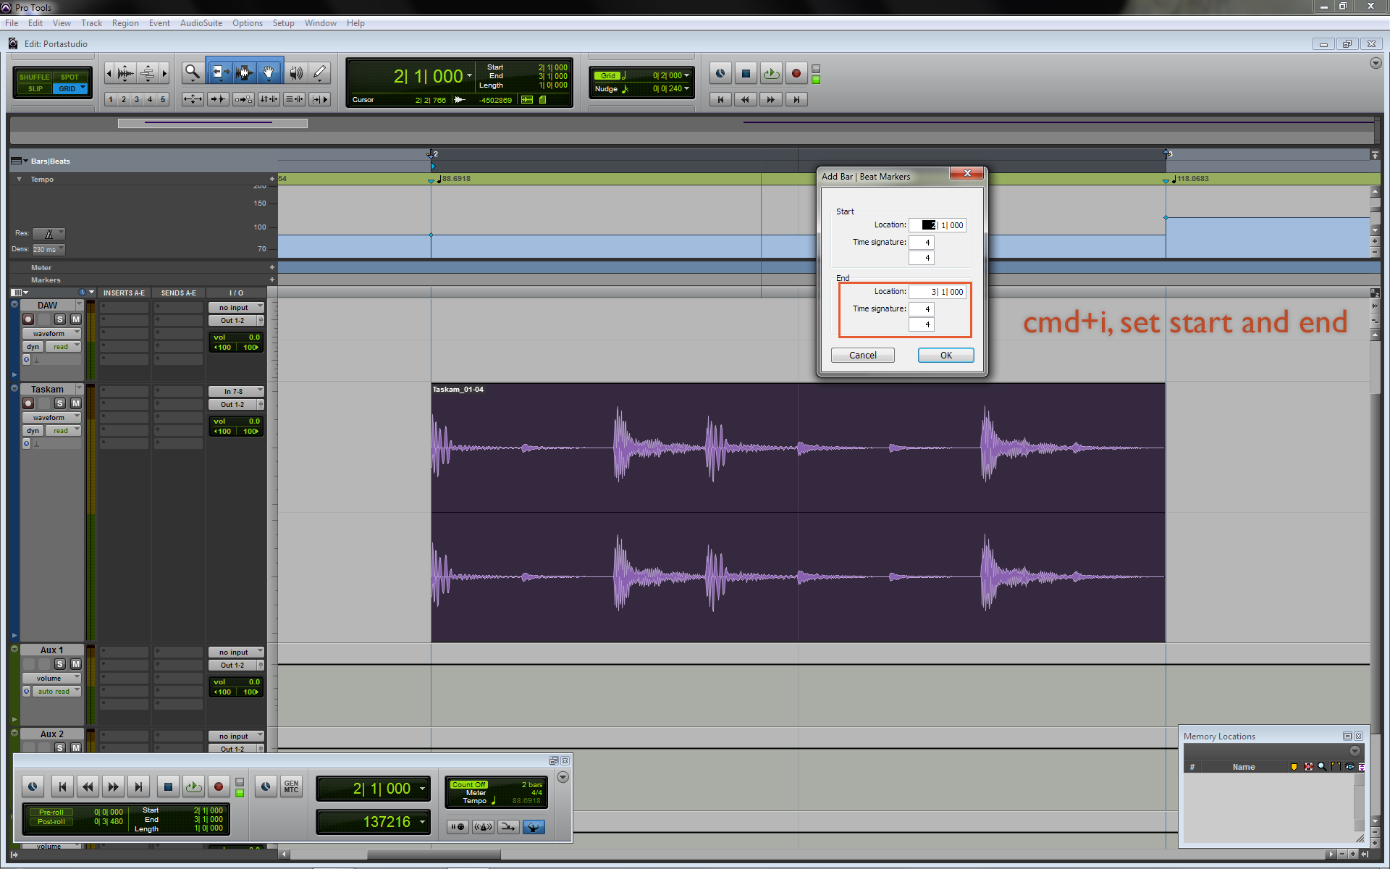Click Go to End in Transport window
The width and height of the screenshot is (1390, 869).
point(138,786)
